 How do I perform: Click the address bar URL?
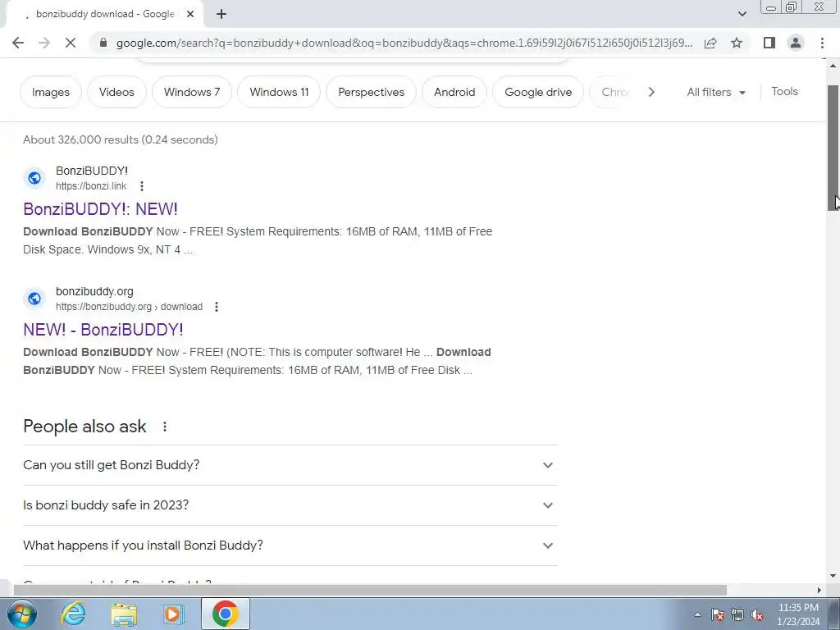[404, 43]
